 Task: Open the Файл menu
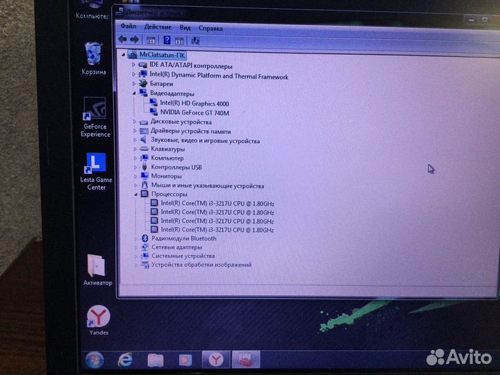click(x=128, y=26)
